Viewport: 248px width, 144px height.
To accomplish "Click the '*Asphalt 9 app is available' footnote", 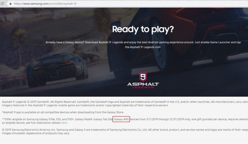I will point(63,112).
